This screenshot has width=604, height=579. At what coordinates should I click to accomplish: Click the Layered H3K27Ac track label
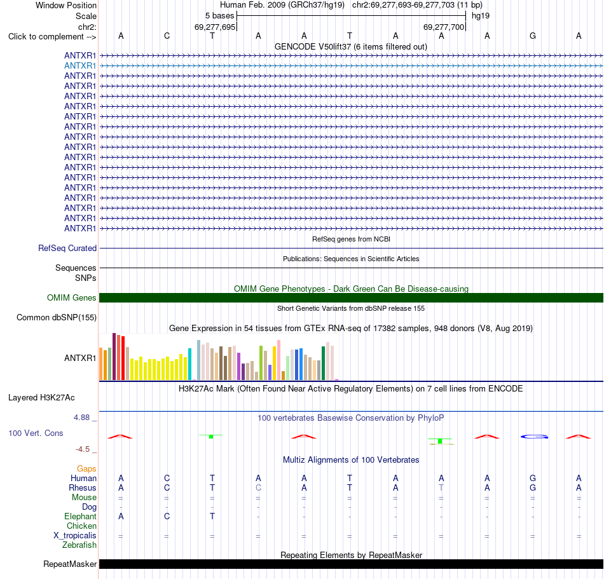(x=41, y=398)
